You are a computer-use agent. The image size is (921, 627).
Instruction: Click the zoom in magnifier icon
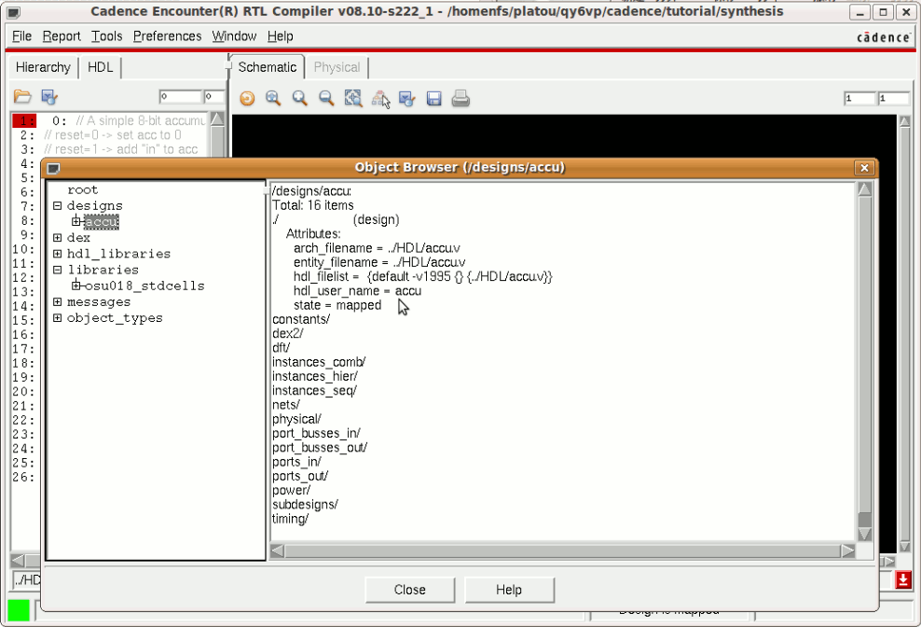[x=299, y=98]
